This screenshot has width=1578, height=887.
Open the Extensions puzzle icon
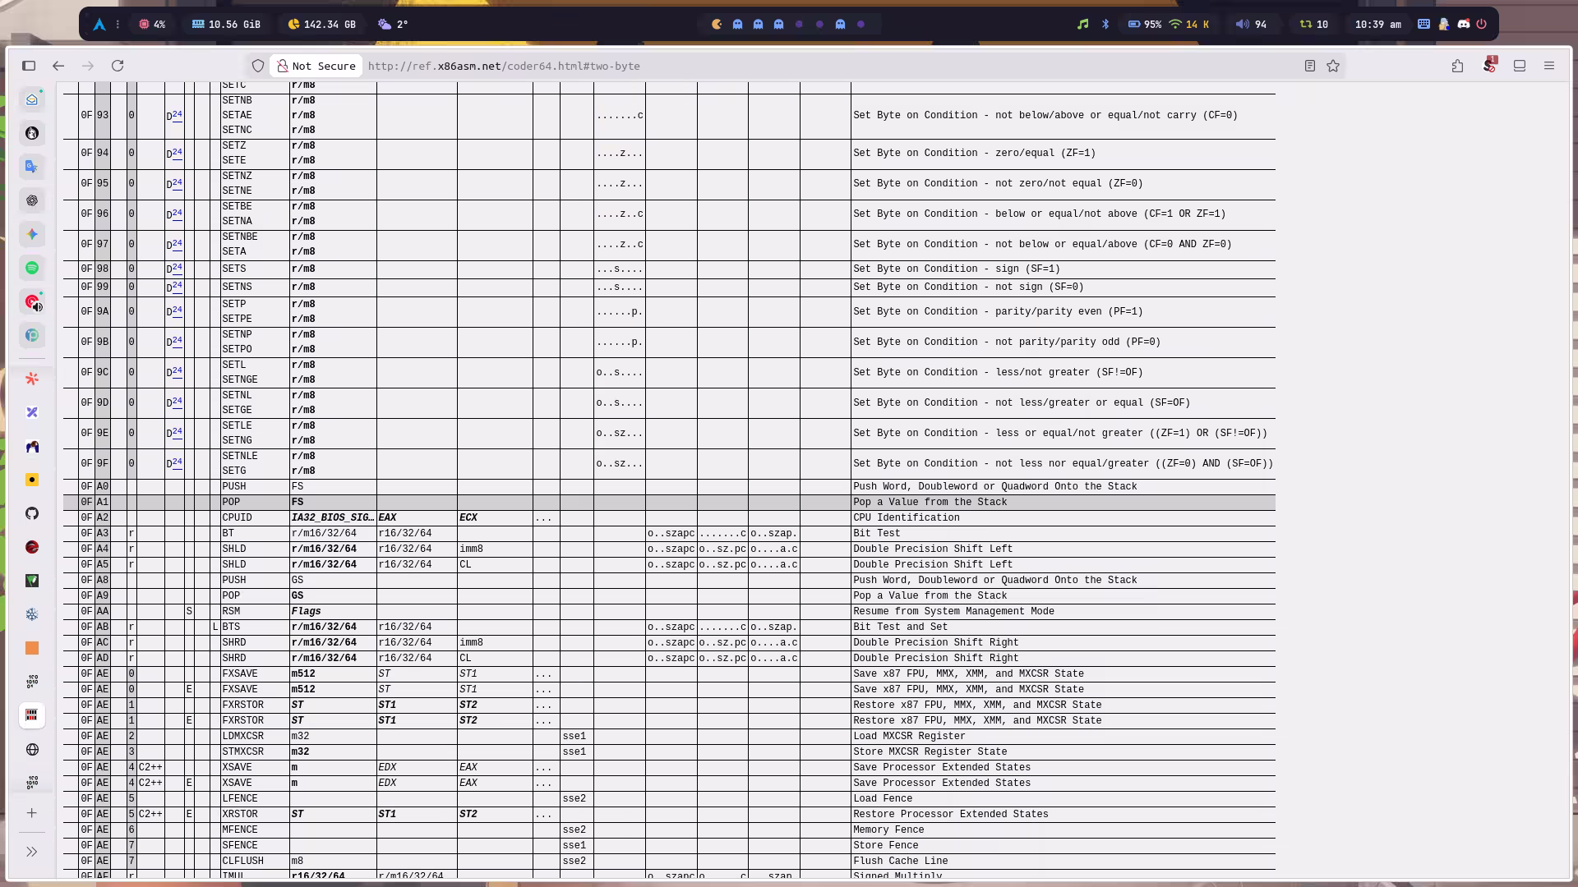pos(1457,66)
